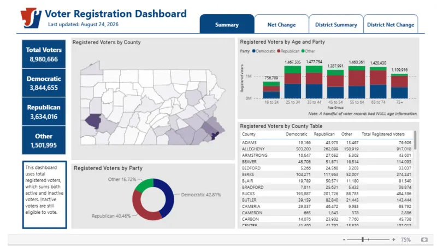Select the 18 to 24 bar
The height and width of the screenshot is (246, 437).
tap(271, 90)
